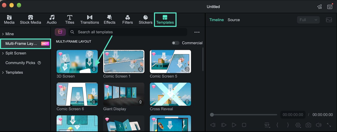This screenshot has width=337, height=132.
Task: Show Community Picks help tooltip icon
Action: tap(39, 63)
